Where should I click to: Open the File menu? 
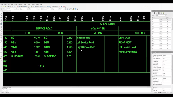pos(2,4)
